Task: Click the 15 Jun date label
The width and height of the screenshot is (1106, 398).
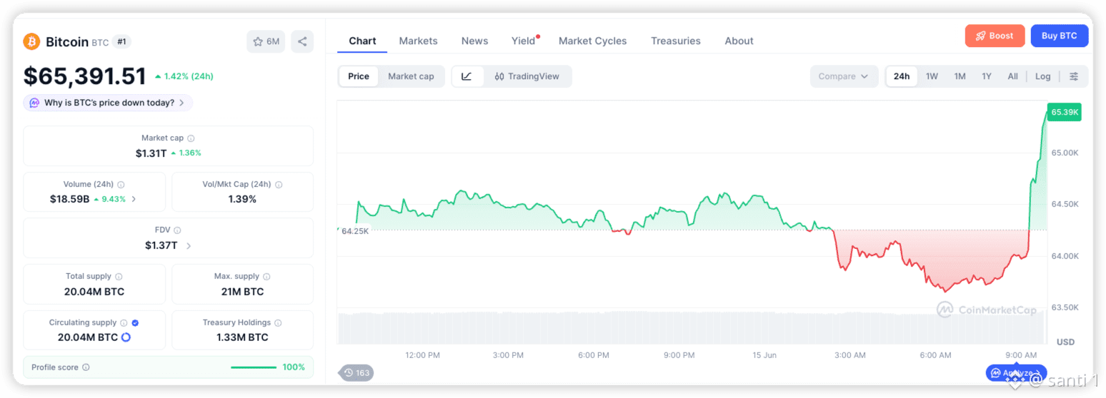Action: pos(764,354)
